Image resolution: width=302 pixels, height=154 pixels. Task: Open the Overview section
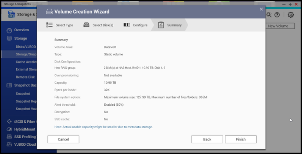tap(22, 30)
